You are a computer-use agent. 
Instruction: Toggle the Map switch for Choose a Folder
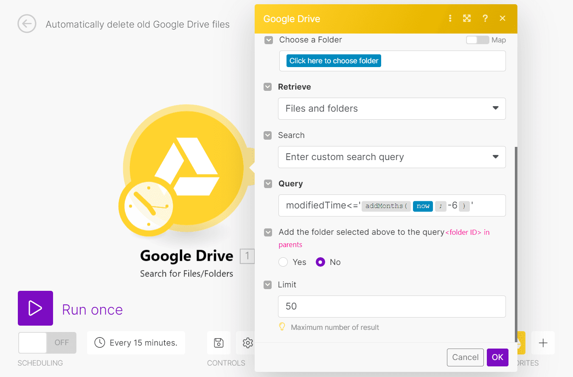[477, 39]
